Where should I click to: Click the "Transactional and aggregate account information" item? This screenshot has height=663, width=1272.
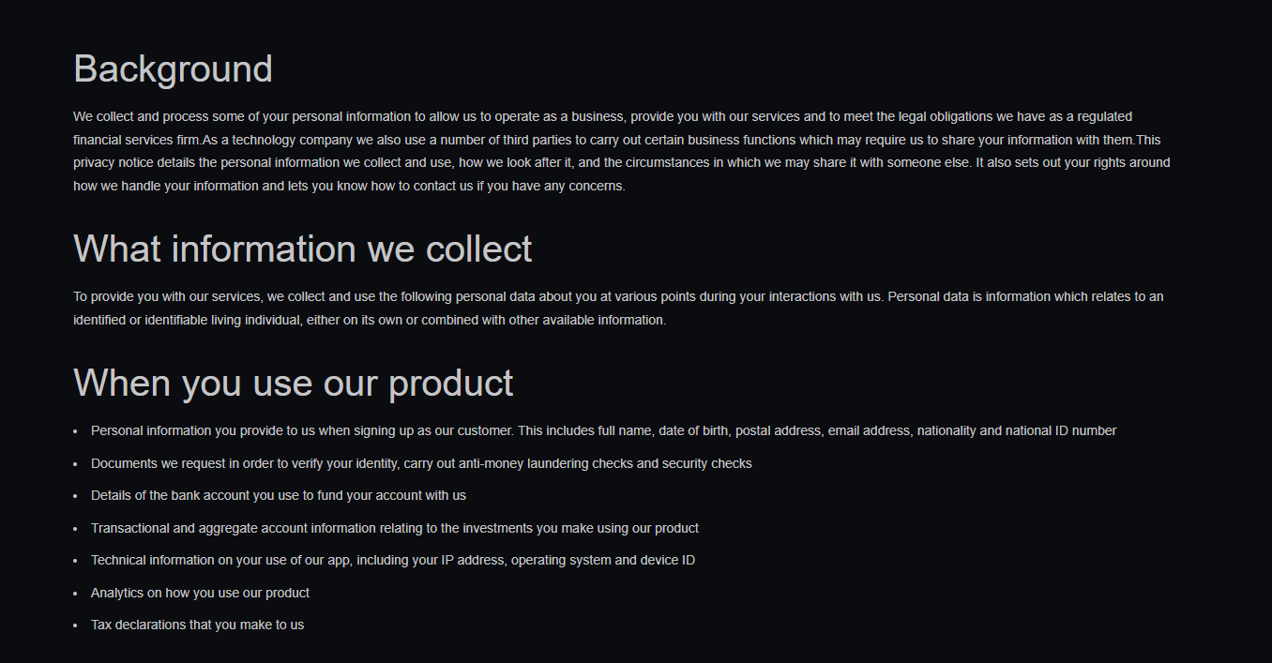tap(394, 529)
